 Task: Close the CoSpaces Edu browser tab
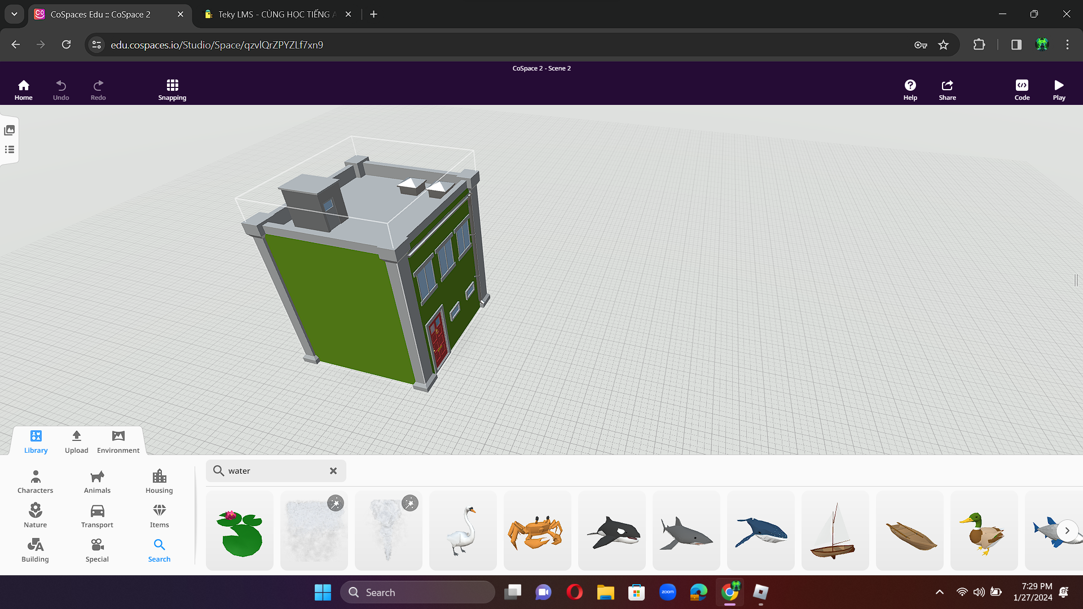pos(180,14)
